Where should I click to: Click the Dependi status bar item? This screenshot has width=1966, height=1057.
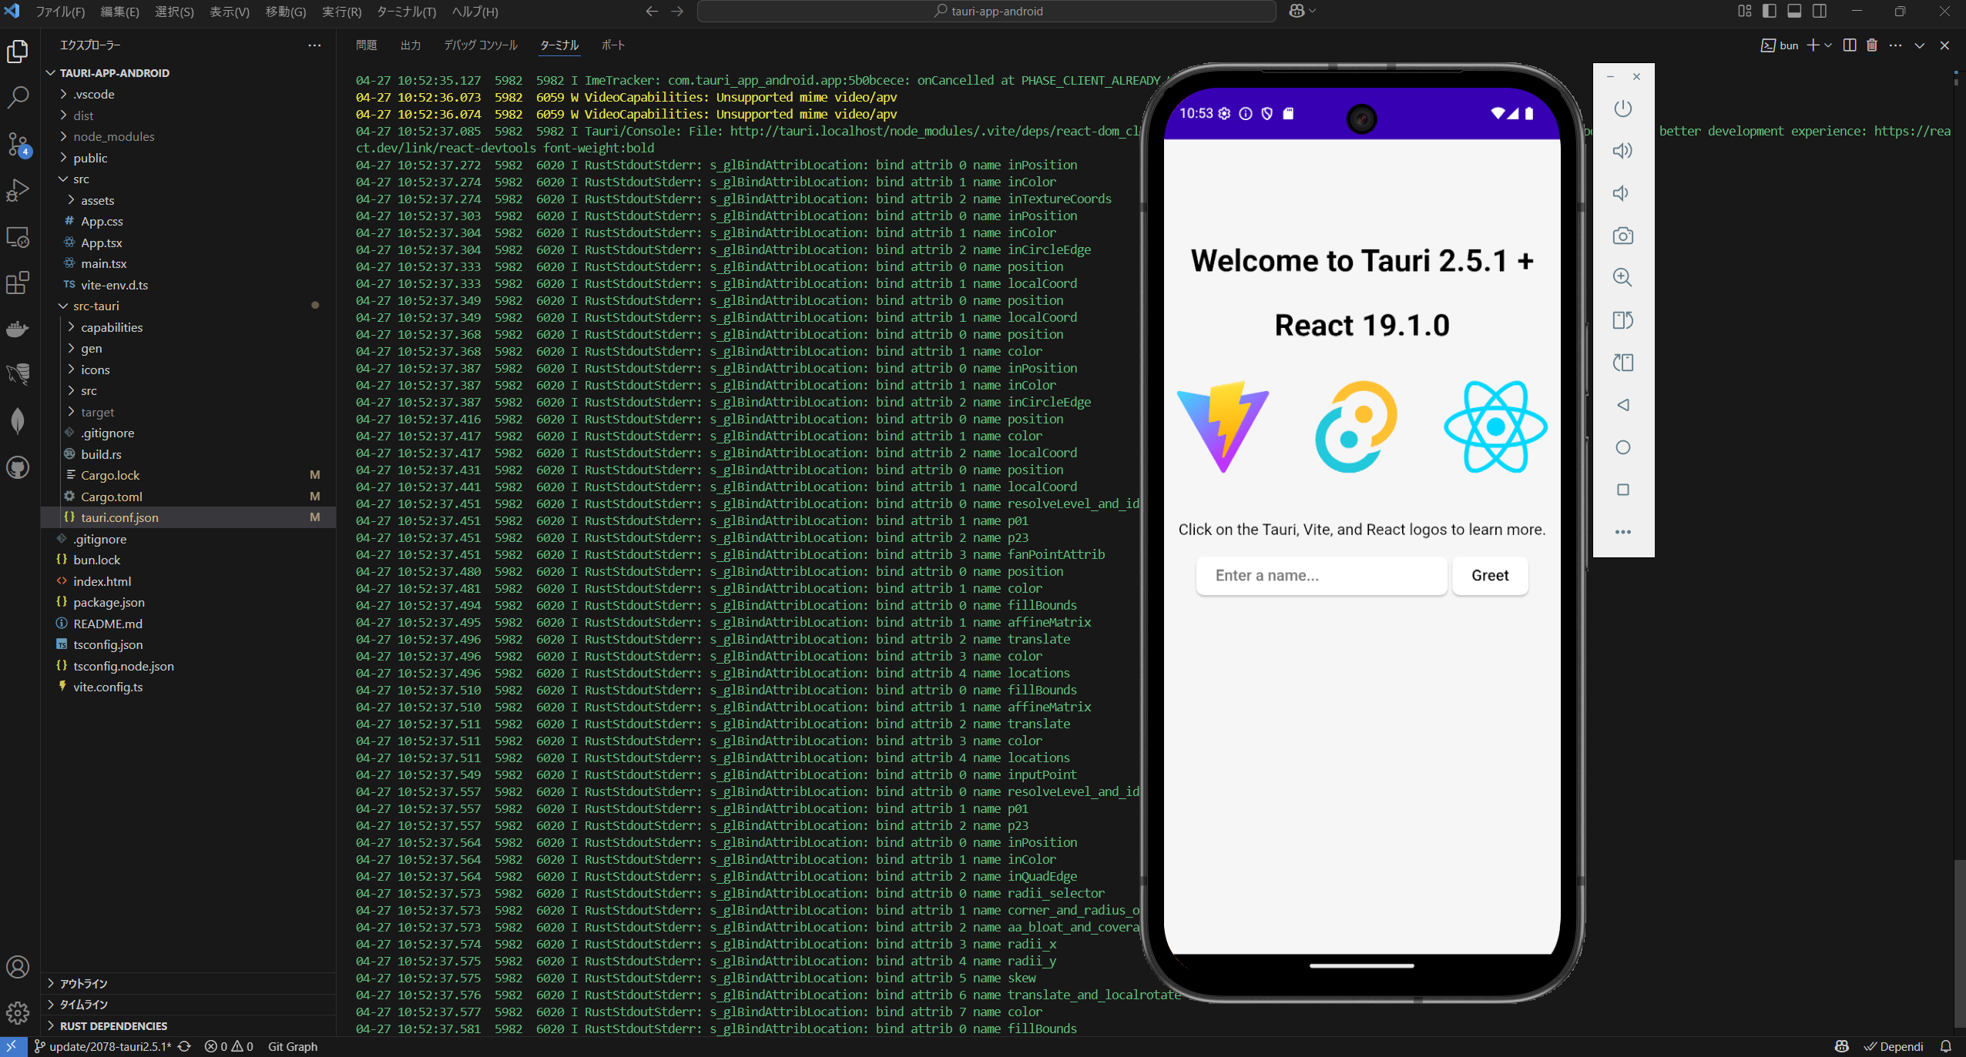tap(1894, 1047)
